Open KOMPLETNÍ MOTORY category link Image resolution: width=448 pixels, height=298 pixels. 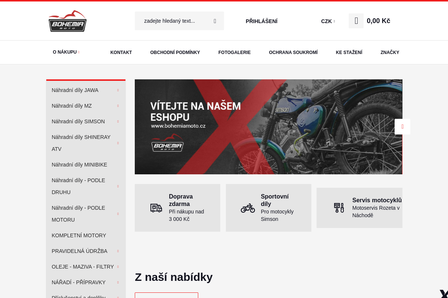[79, 235]
